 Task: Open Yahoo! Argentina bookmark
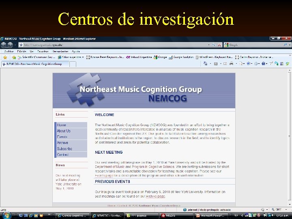139,57
